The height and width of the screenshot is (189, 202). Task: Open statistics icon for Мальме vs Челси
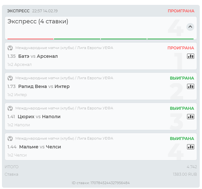[x=190, y=147]
